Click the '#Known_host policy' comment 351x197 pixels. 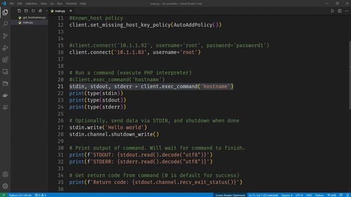point(96,18)
